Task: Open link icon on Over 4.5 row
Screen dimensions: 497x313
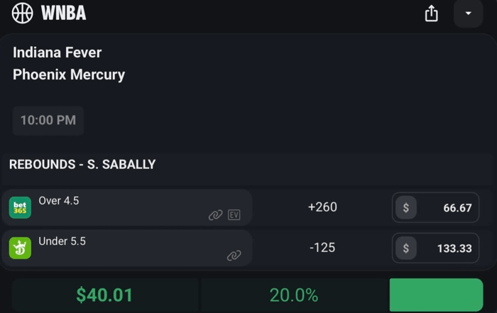Action: (x=215, y=215)
